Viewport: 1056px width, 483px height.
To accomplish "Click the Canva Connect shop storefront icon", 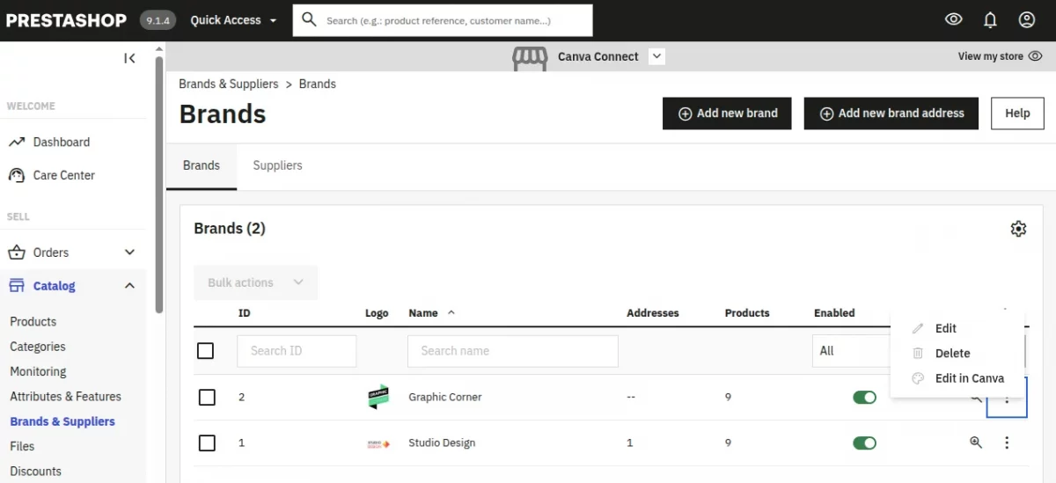I will 530,57.
